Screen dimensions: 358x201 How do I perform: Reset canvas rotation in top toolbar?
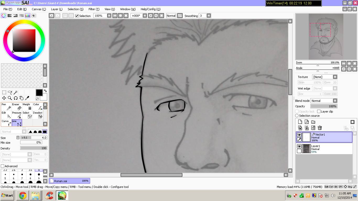162,16
